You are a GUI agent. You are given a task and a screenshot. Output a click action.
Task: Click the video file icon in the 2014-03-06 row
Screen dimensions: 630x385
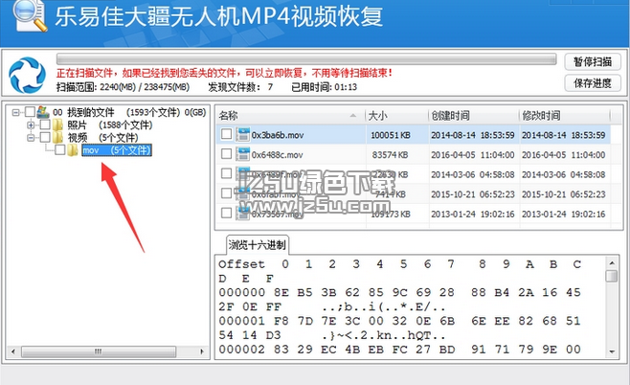coord(242,174)
